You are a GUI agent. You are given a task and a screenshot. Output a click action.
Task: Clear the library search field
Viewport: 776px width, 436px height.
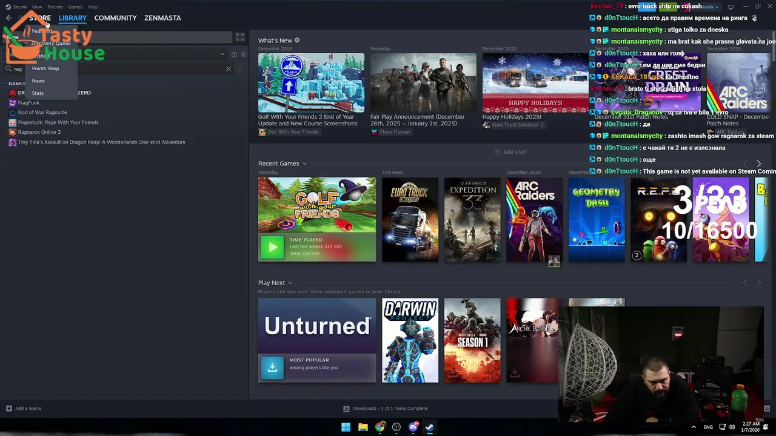(x=229, y=69)
